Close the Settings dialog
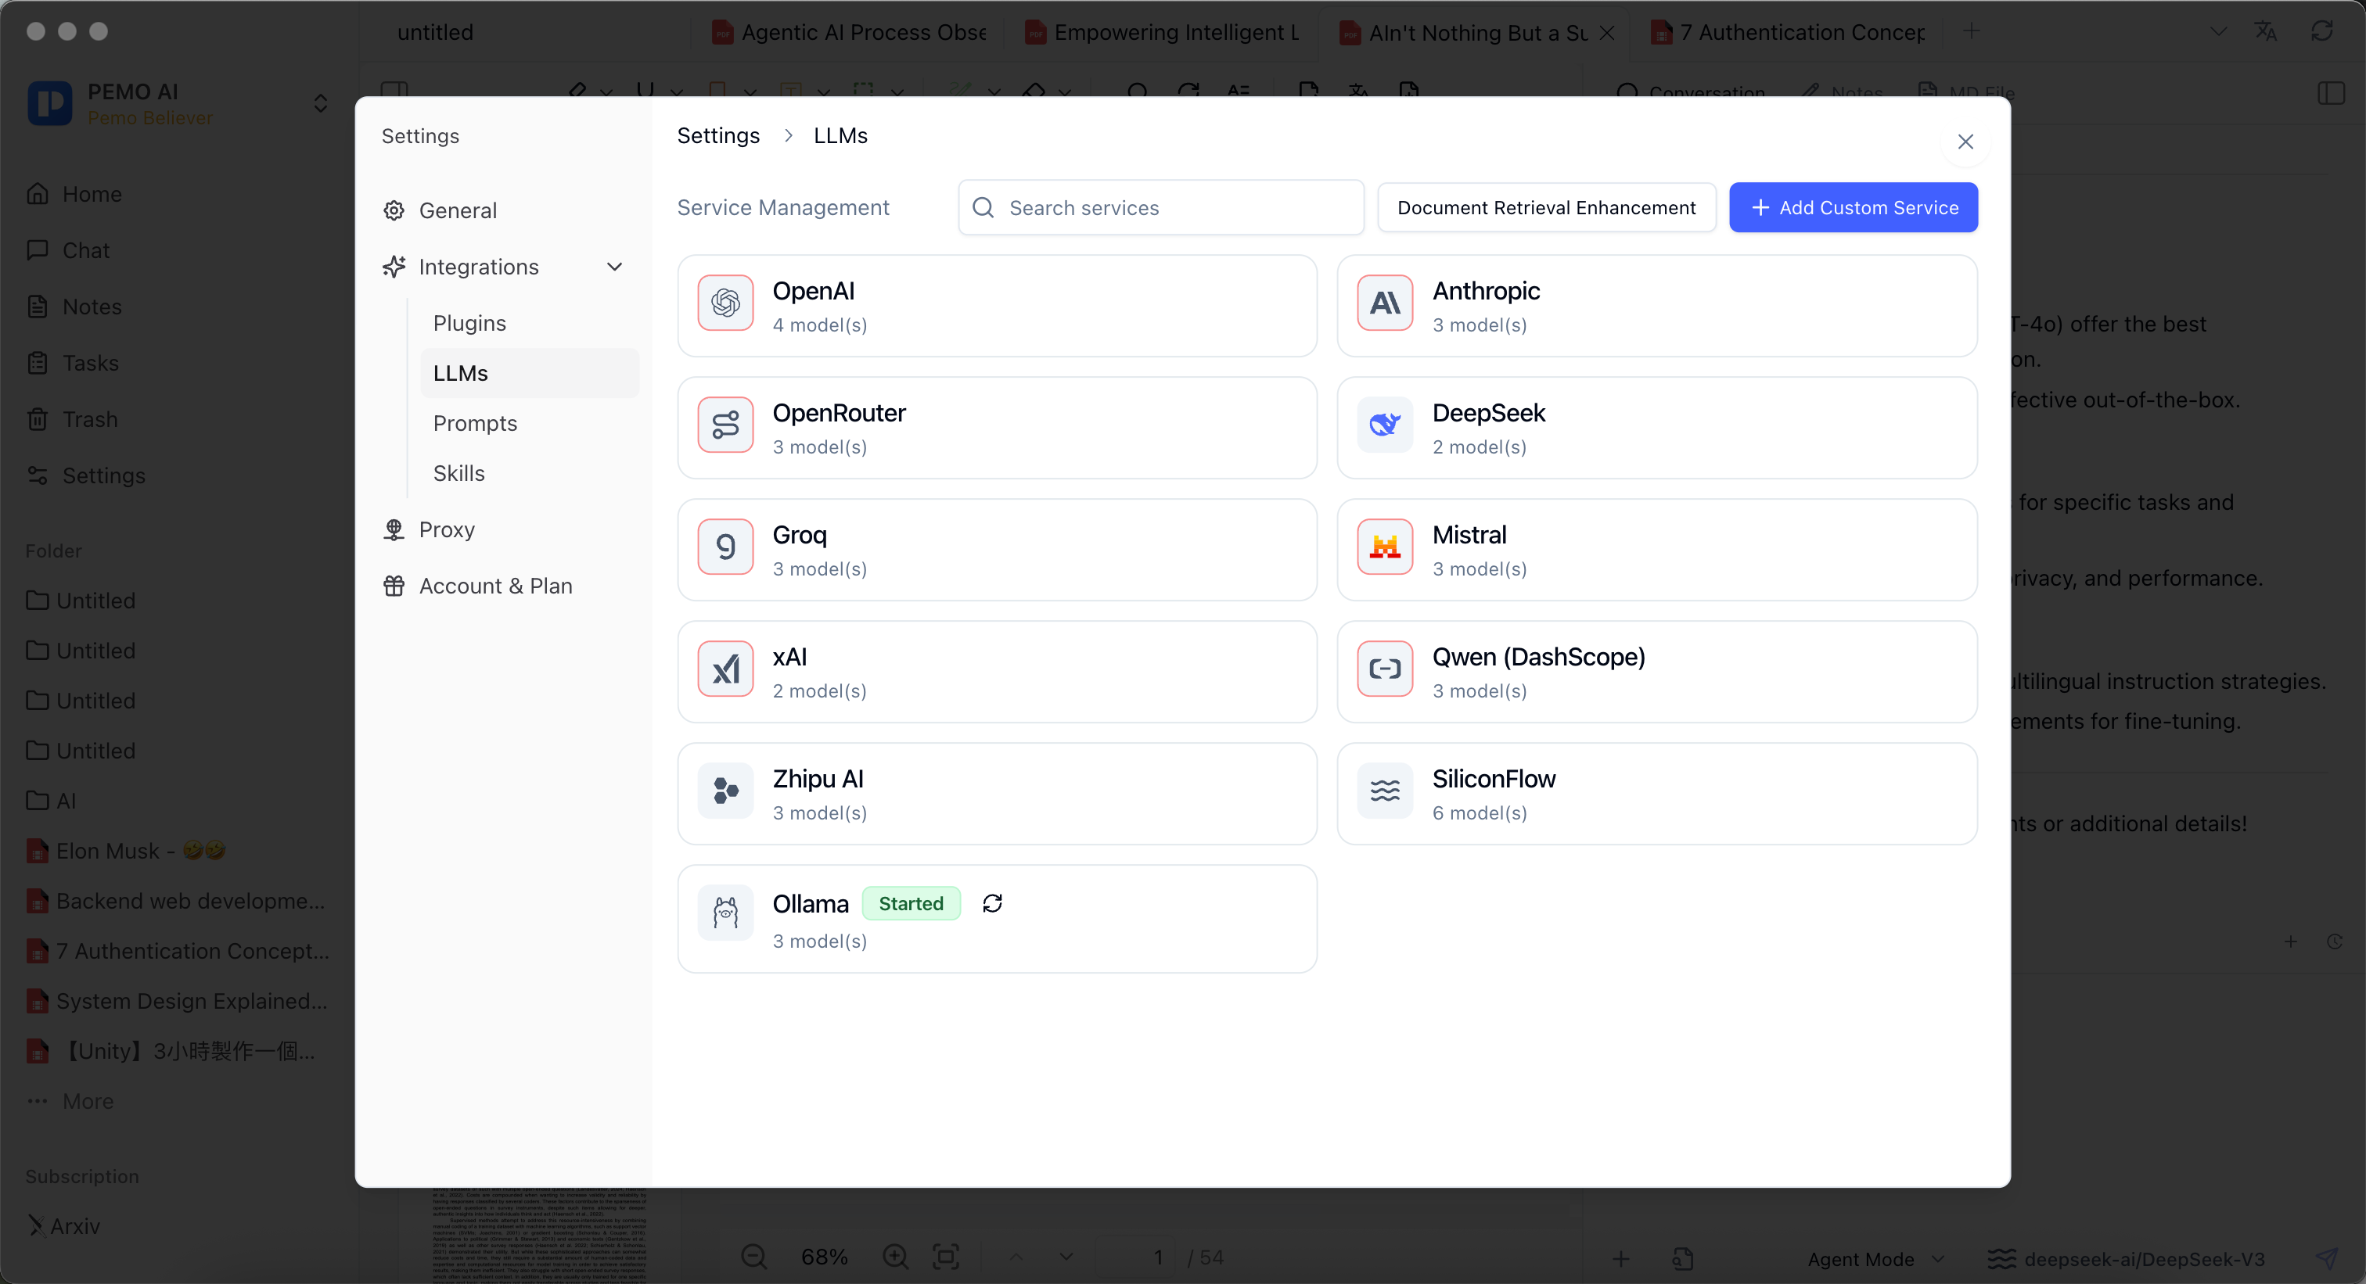This screenshot has height=1284, width=2366. [1965, 142]
